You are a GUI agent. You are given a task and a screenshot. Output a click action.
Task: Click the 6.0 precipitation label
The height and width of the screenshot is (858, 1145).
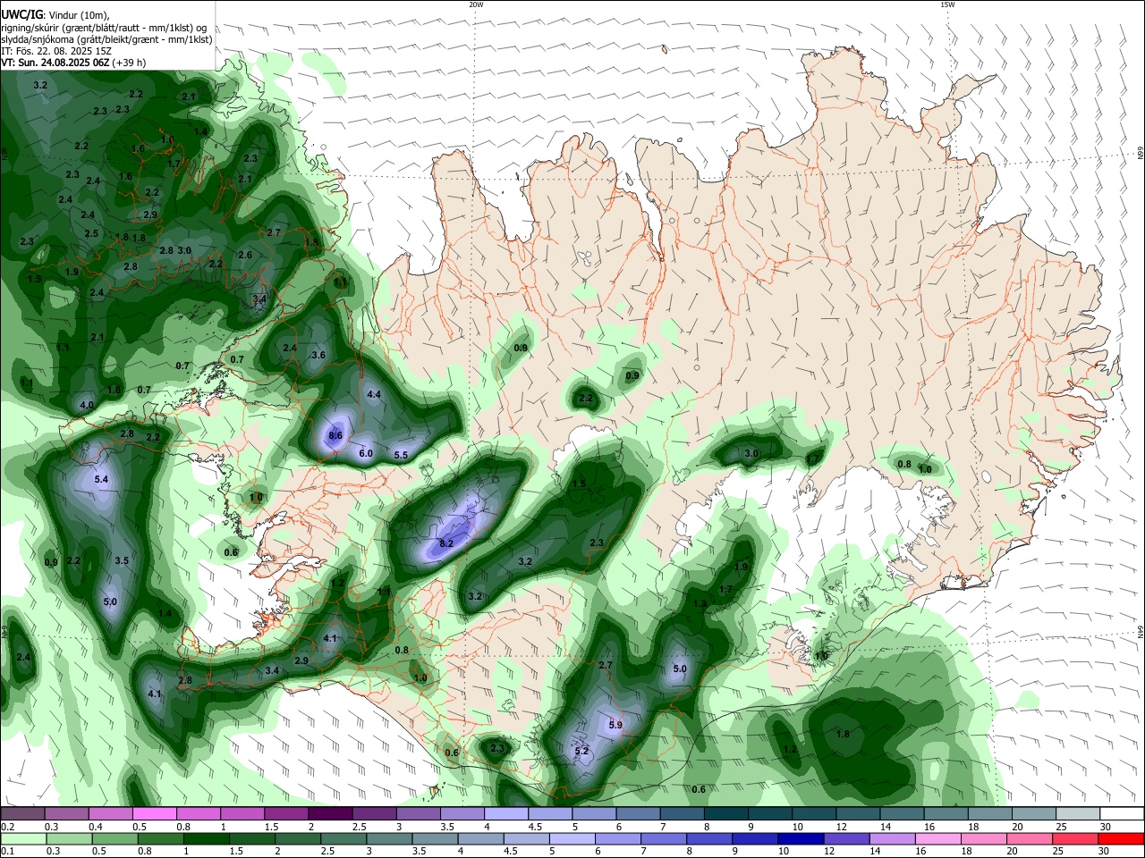point(366,453)
